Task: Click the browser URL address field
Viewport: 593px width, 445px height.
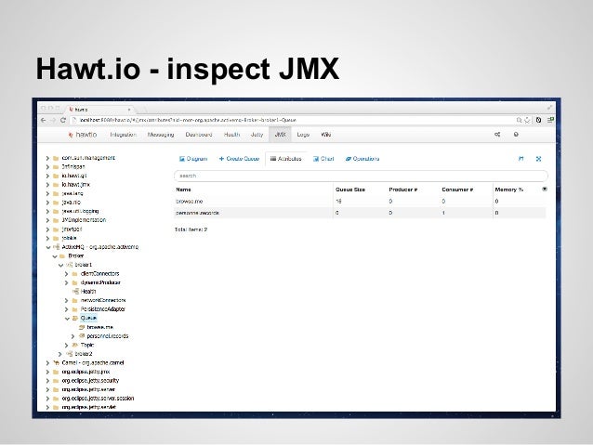Action: point(293,120)
